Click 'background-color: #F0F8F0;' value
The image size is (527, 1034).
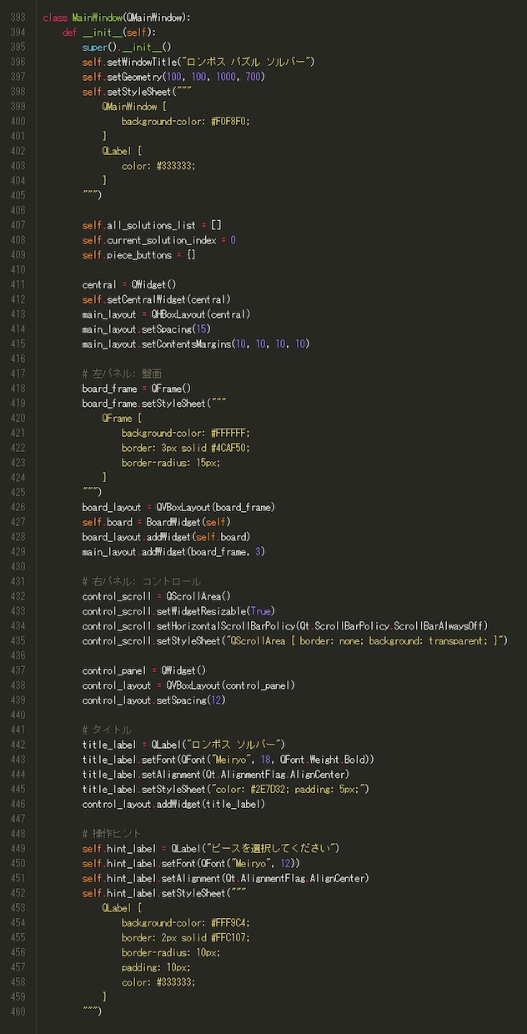click(x=186, y=122)
